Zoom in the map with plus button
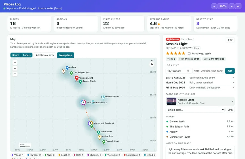 pos(15,62)
